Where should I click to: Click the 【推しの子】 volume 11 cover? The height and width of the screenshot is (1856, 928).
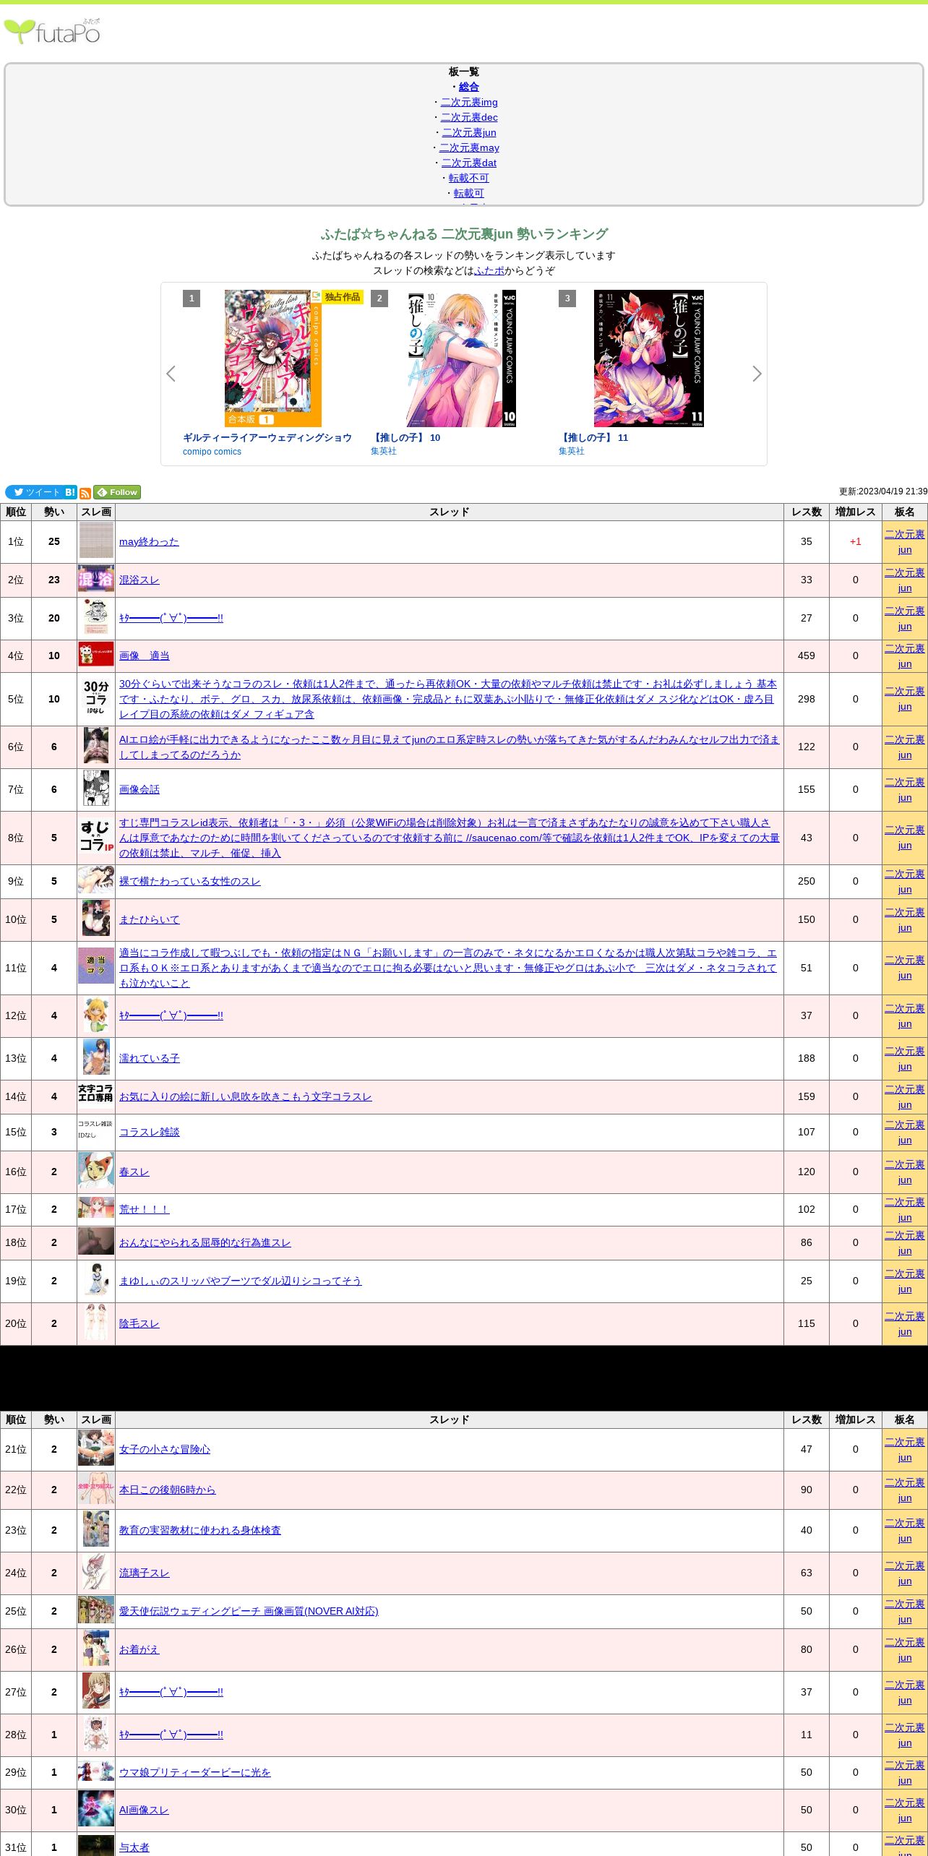[649, 358]
